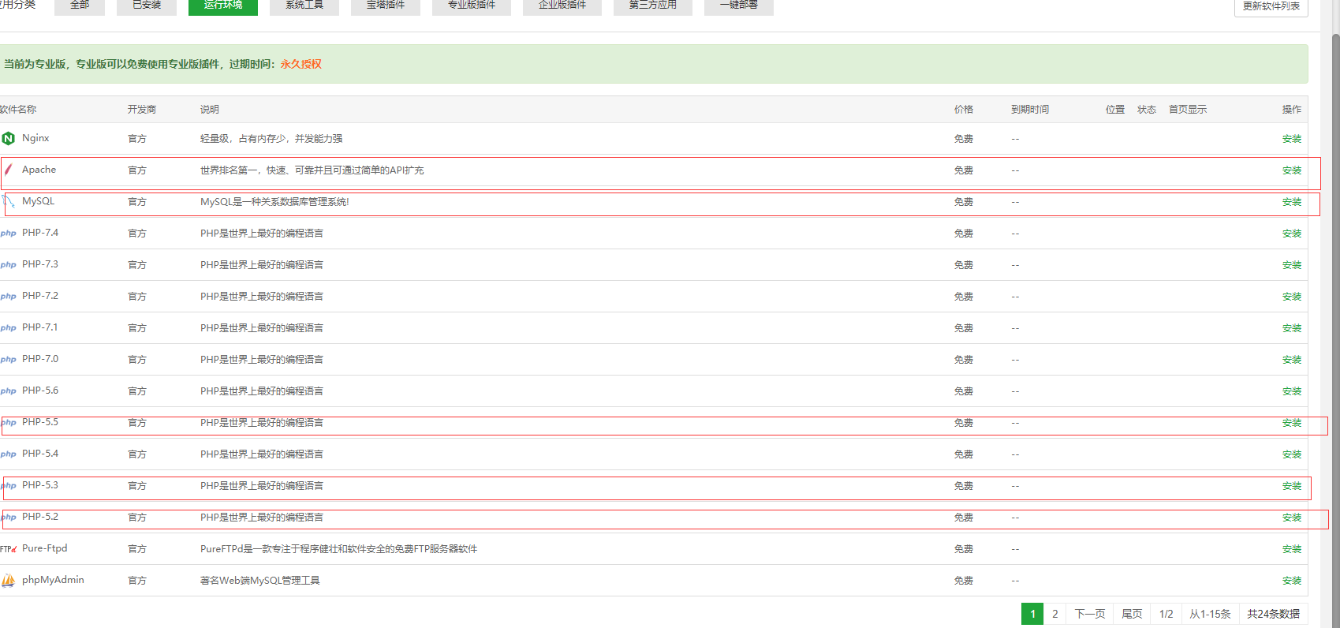
Task: Click 安装 for Nginx
Action: click(x=1292, y=139)
